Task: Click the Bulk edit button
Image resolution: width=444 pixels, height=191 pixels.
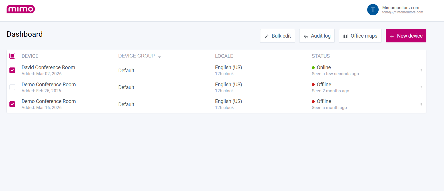Action: pyautogui.click(x=278, y=36)
